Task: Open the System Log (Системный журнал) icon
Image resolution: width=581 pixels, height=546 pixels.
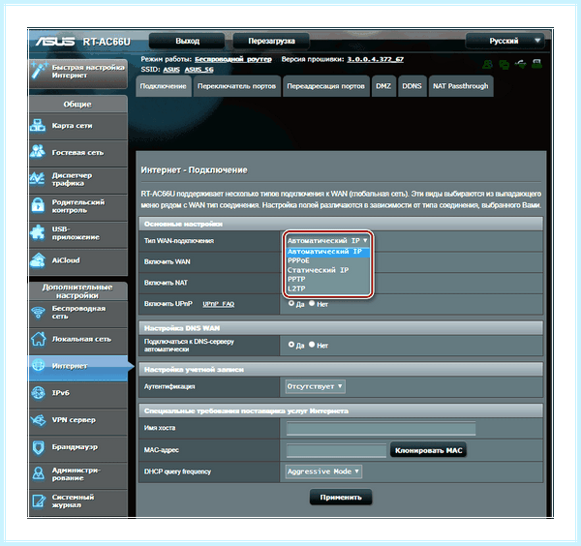Action: (39, 500)
